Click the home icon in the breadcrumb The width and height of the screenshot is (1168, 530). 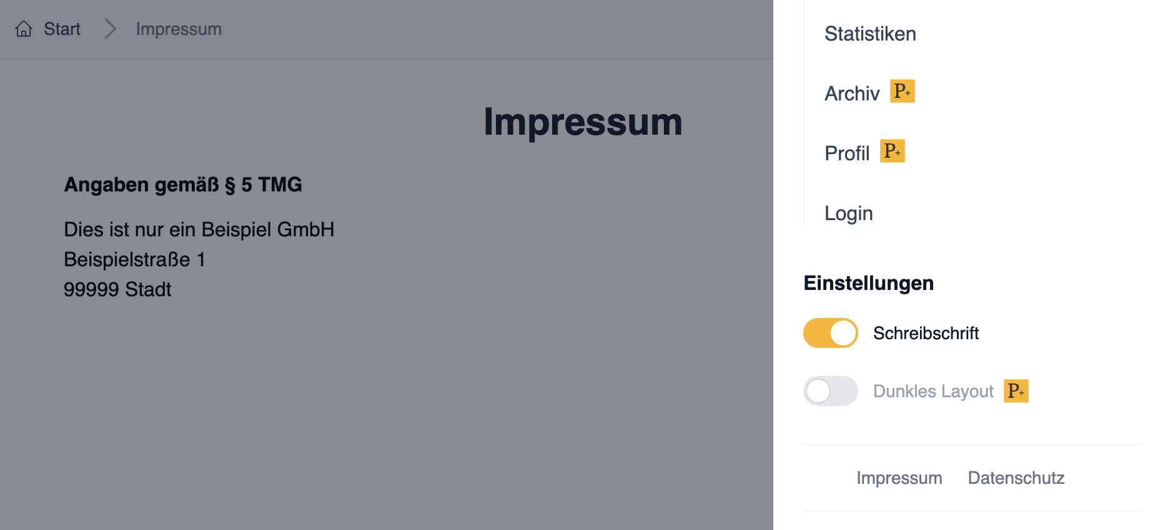coord(24,29)
